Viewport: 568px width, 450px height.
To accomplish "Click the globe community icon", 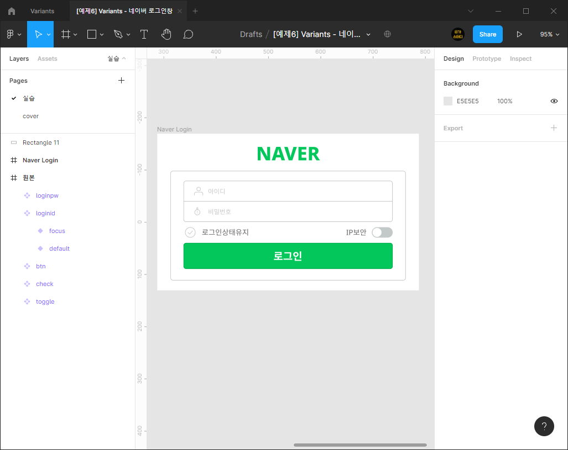I will (387, 34).
